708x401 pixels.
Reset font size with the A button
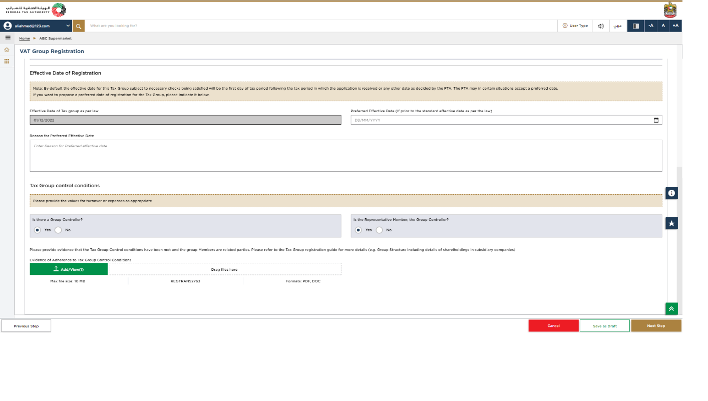click(x=663, y=26)
